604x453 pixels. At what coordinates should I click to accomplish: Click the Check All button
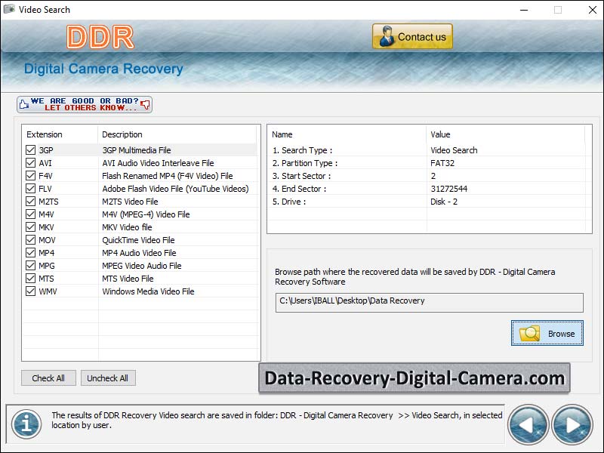48,378
